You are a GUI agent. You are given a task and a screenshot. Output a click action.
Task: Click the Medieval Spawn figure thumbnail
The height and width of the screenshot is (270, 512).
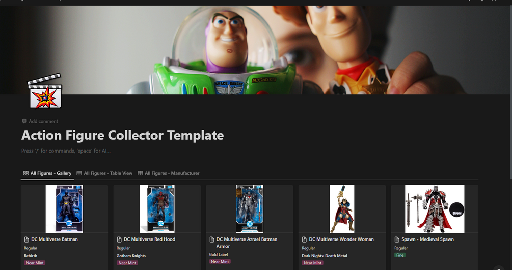point(435,209)
